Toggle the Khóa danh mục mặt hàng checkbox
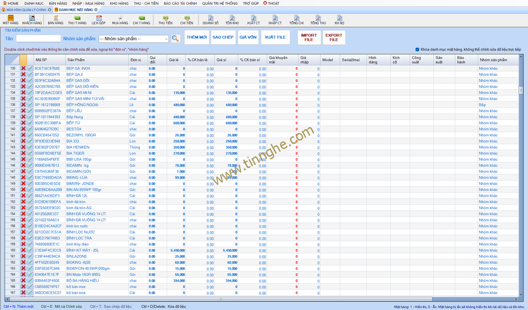The height and width of the screenshot is (310, 528). (417, 50)
